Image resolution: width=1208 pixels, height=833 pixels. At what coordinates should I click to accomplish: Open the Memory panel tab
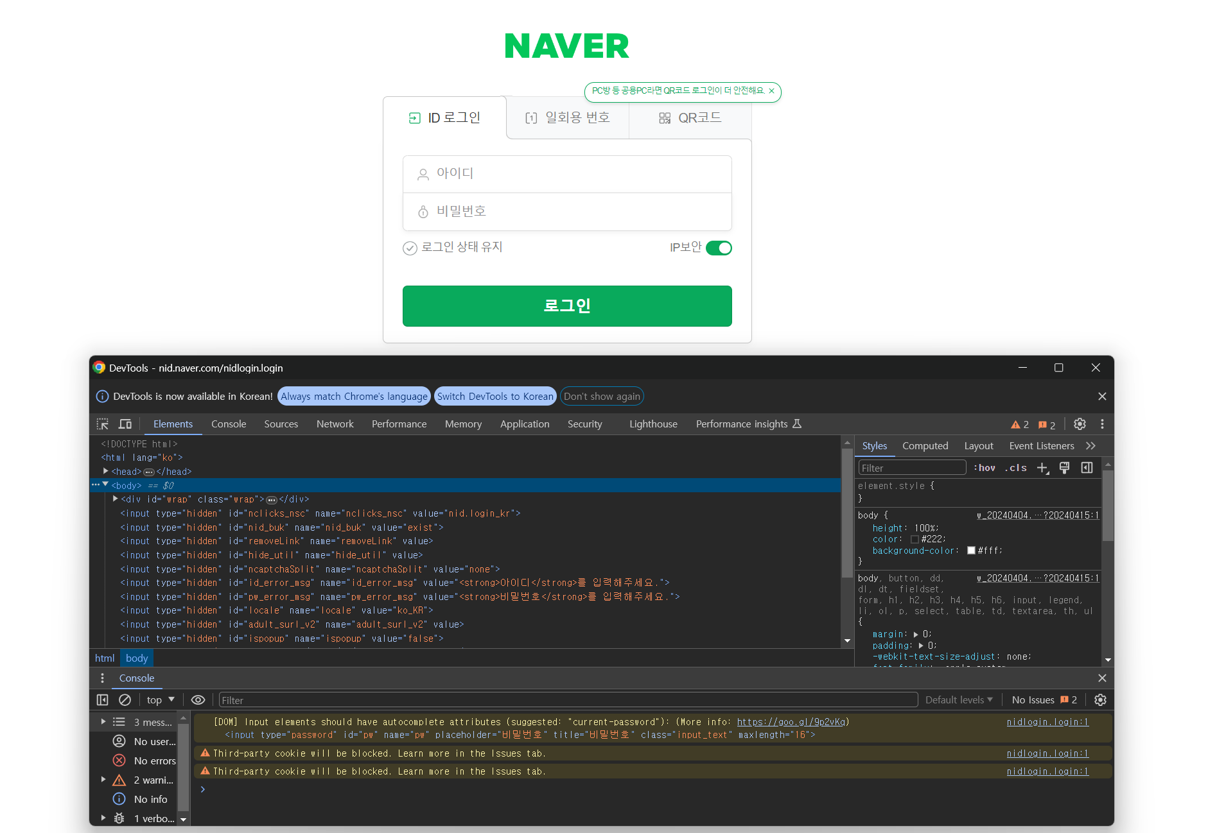click(463, 424)
